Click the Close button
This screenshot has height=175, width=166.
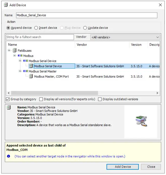click(151, 167)
